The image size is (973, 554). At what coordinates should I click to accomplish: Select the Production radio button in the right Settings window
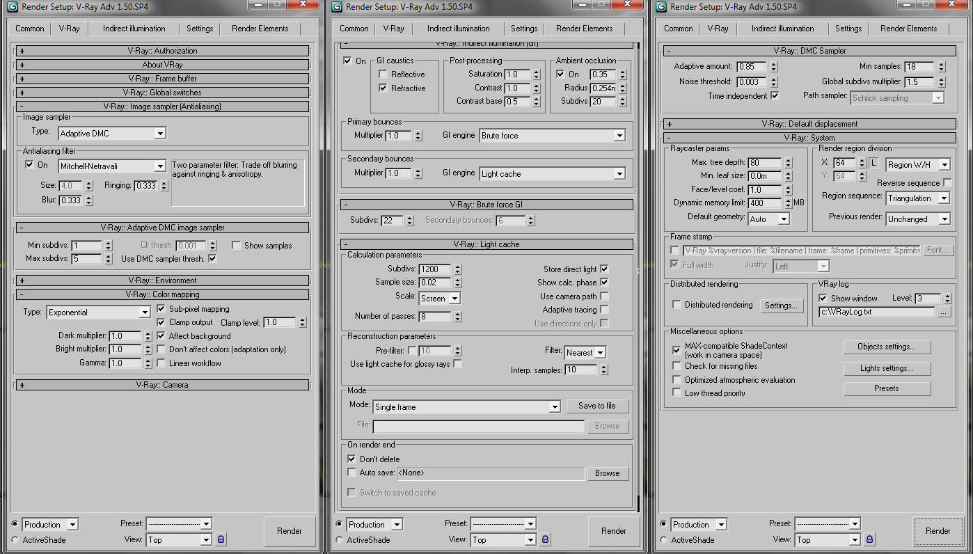[x=664, y=524]
